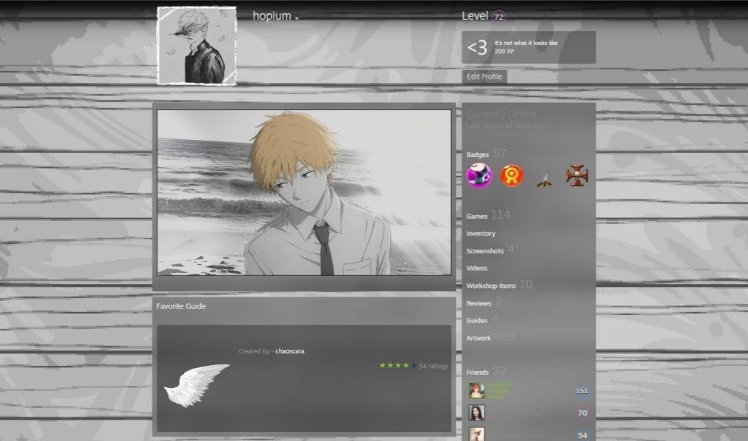The height and width of the screenshot is (441, 748).
Task: Open the '<3 it's not what it looks like' badge
Action: pos(529,47)
